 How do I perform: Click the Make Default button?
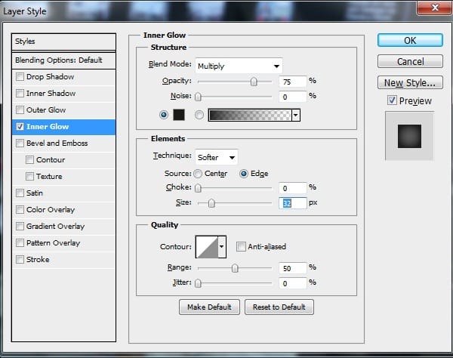point(209,307)
